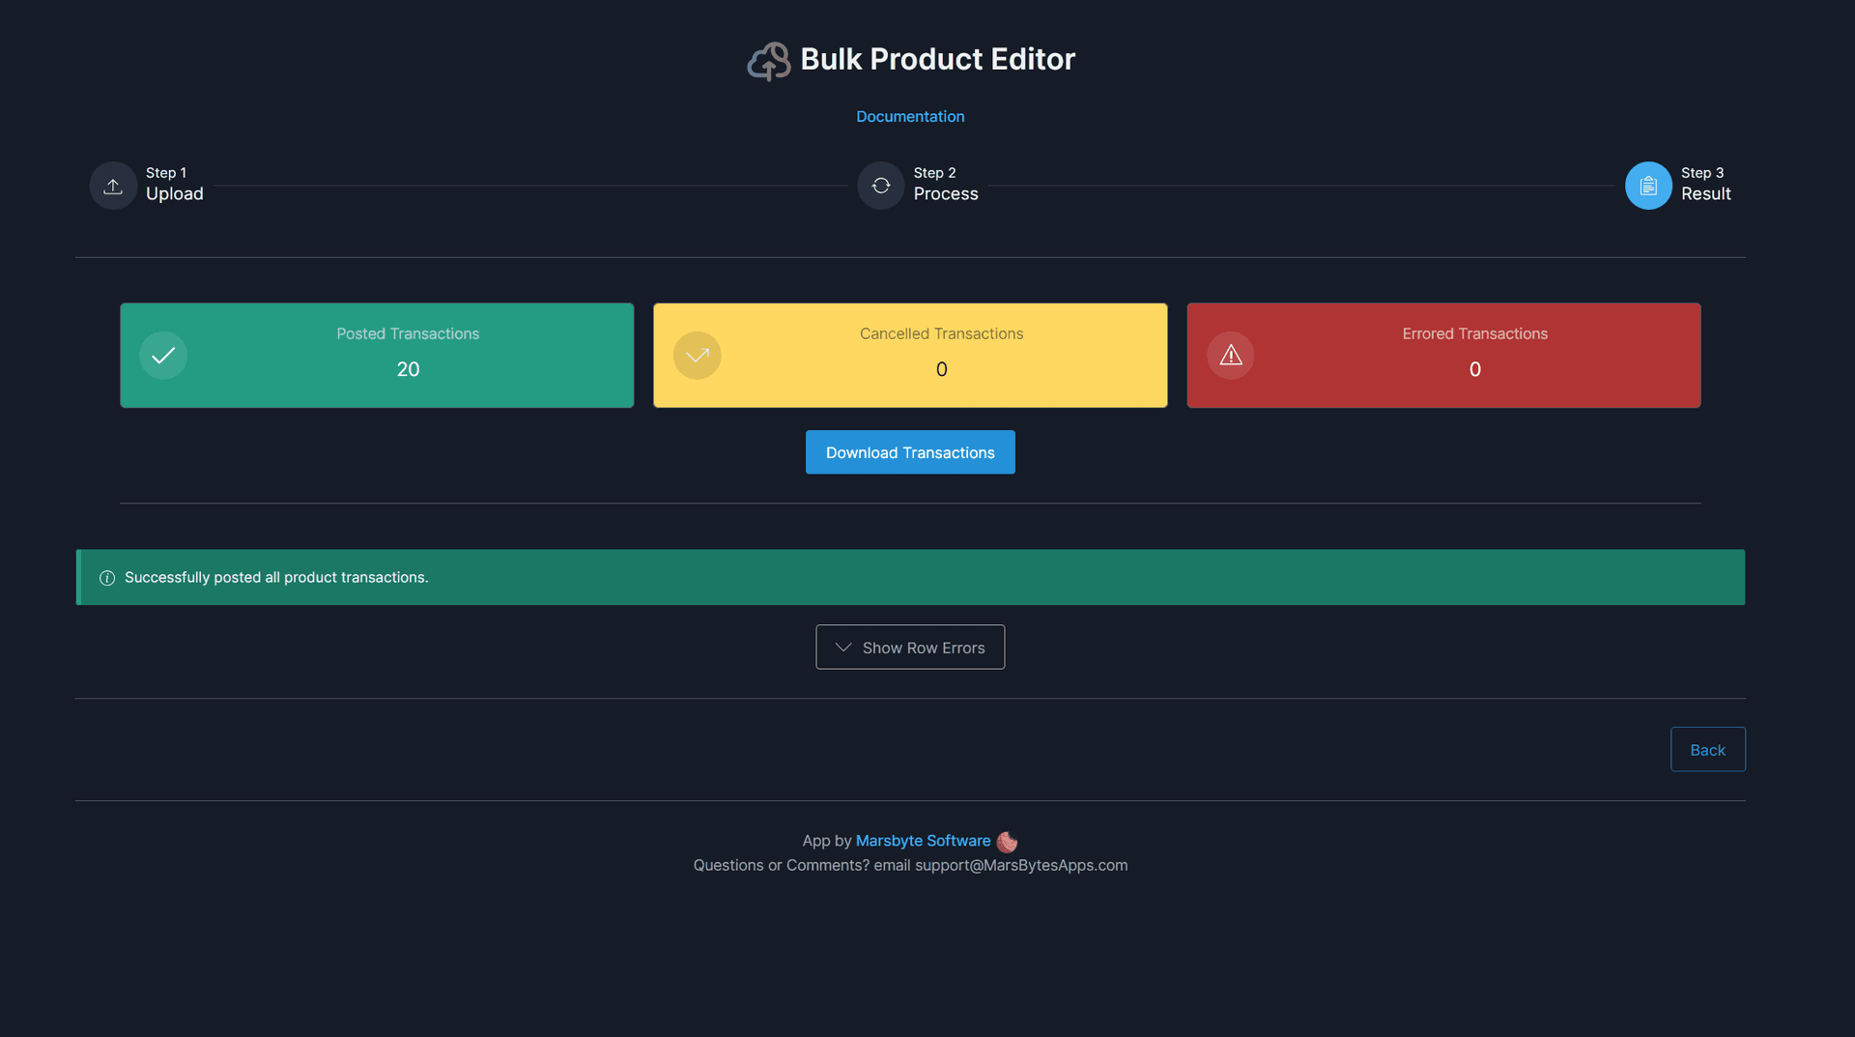Click the Marsbyte planet logo in footer
This screenshot has height=1037, width=1855.
tap(1007, 842)
